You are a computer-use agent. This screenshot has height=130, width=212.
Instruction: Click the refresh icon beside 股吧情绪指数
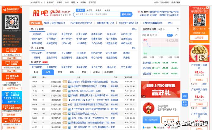(x=178, y=29)
